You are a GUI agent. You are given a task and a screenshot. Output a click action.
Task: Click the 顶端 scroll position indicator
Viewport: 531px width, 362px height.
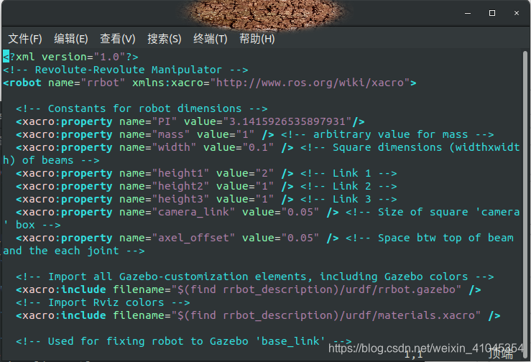pos(501,354)
